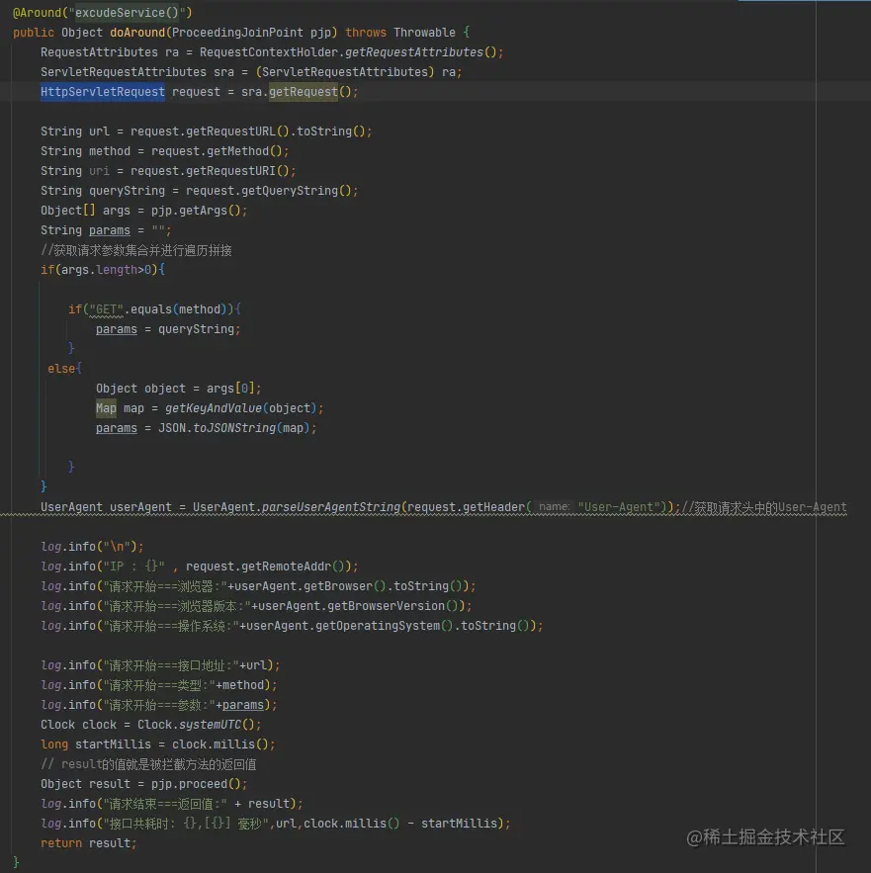Click RequestContextHolder on the ra line
Viewport: 871px width, 873px height.
coord(269,52)
